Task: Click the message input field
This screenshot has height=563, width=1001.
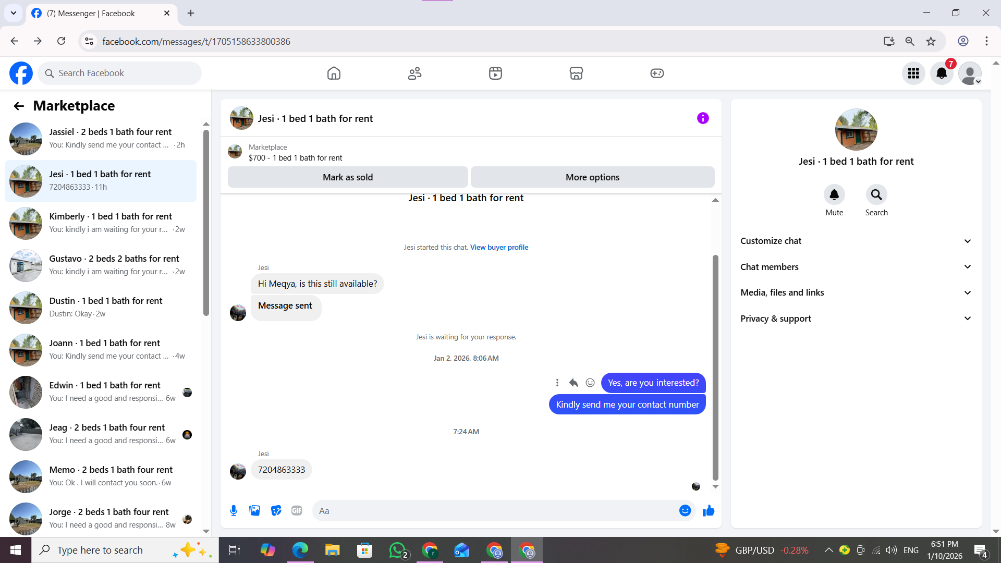Action: pyautogui.click(x=495, y=511)
